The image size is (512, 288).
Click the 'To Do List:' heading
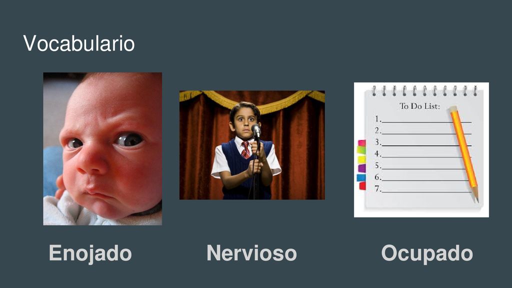419,106
